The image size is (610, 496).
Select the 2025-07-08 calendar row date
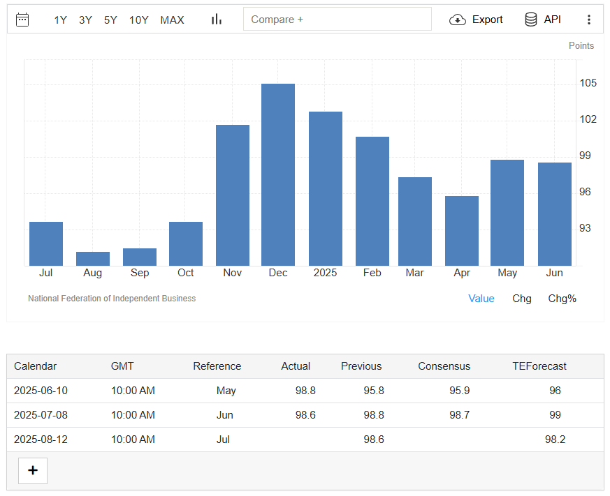(41, 415)
